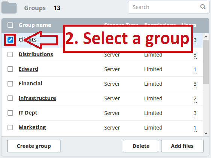This screenshot has width=211, height=158.
Task: Click the Infrastructure users count 2
Action: click(x=195, y=99)
